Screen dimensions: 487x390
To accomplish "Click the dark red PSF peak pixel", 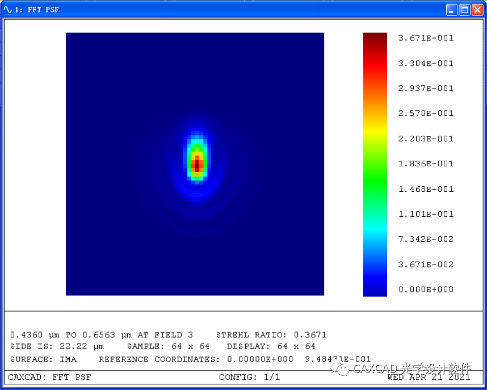I will pos(197,166).
